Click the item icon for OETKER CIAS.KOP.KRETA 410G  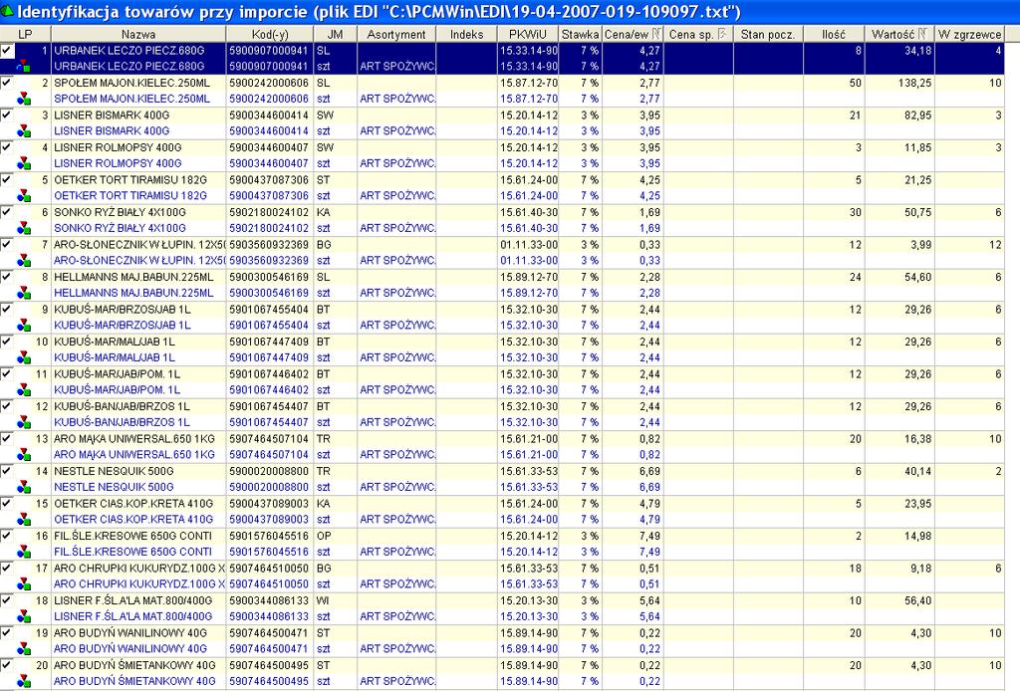[x=24, y=520]
